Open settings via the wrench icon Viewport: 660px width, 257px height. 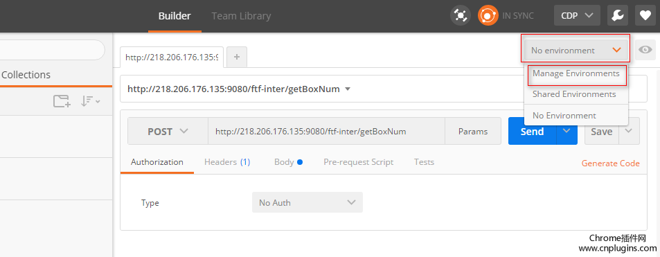[x=618, y=16]
